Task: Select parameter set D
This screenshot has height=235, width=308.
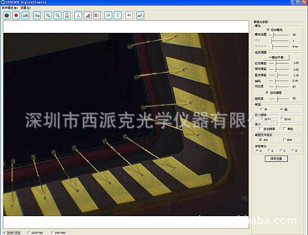Action: (293, 150)
